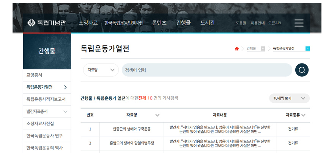The width and height of the screenshot is (334, 153).
Task: Expand the 간행물 breadcrumb dropdown
Action: (263, 49)
